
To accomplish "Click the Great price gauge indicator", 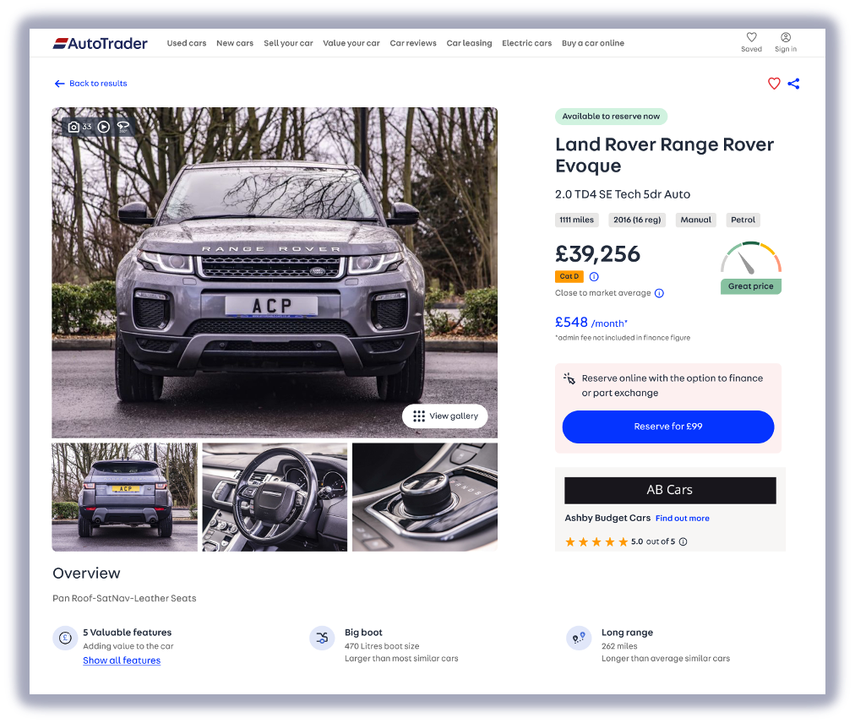I will pyautogui.click(x=751, y=268).
